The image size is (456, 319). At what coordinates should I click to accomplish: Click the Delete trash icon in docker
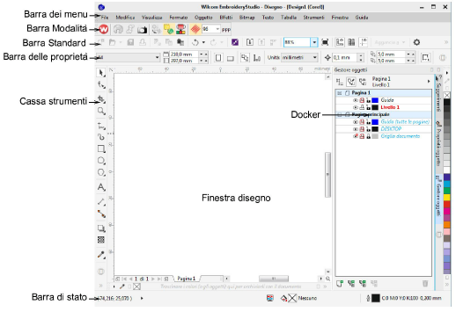[x=425, y=284]
